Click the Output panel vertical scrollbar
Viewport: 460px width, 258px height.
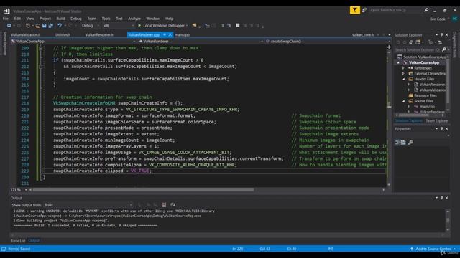448,220
